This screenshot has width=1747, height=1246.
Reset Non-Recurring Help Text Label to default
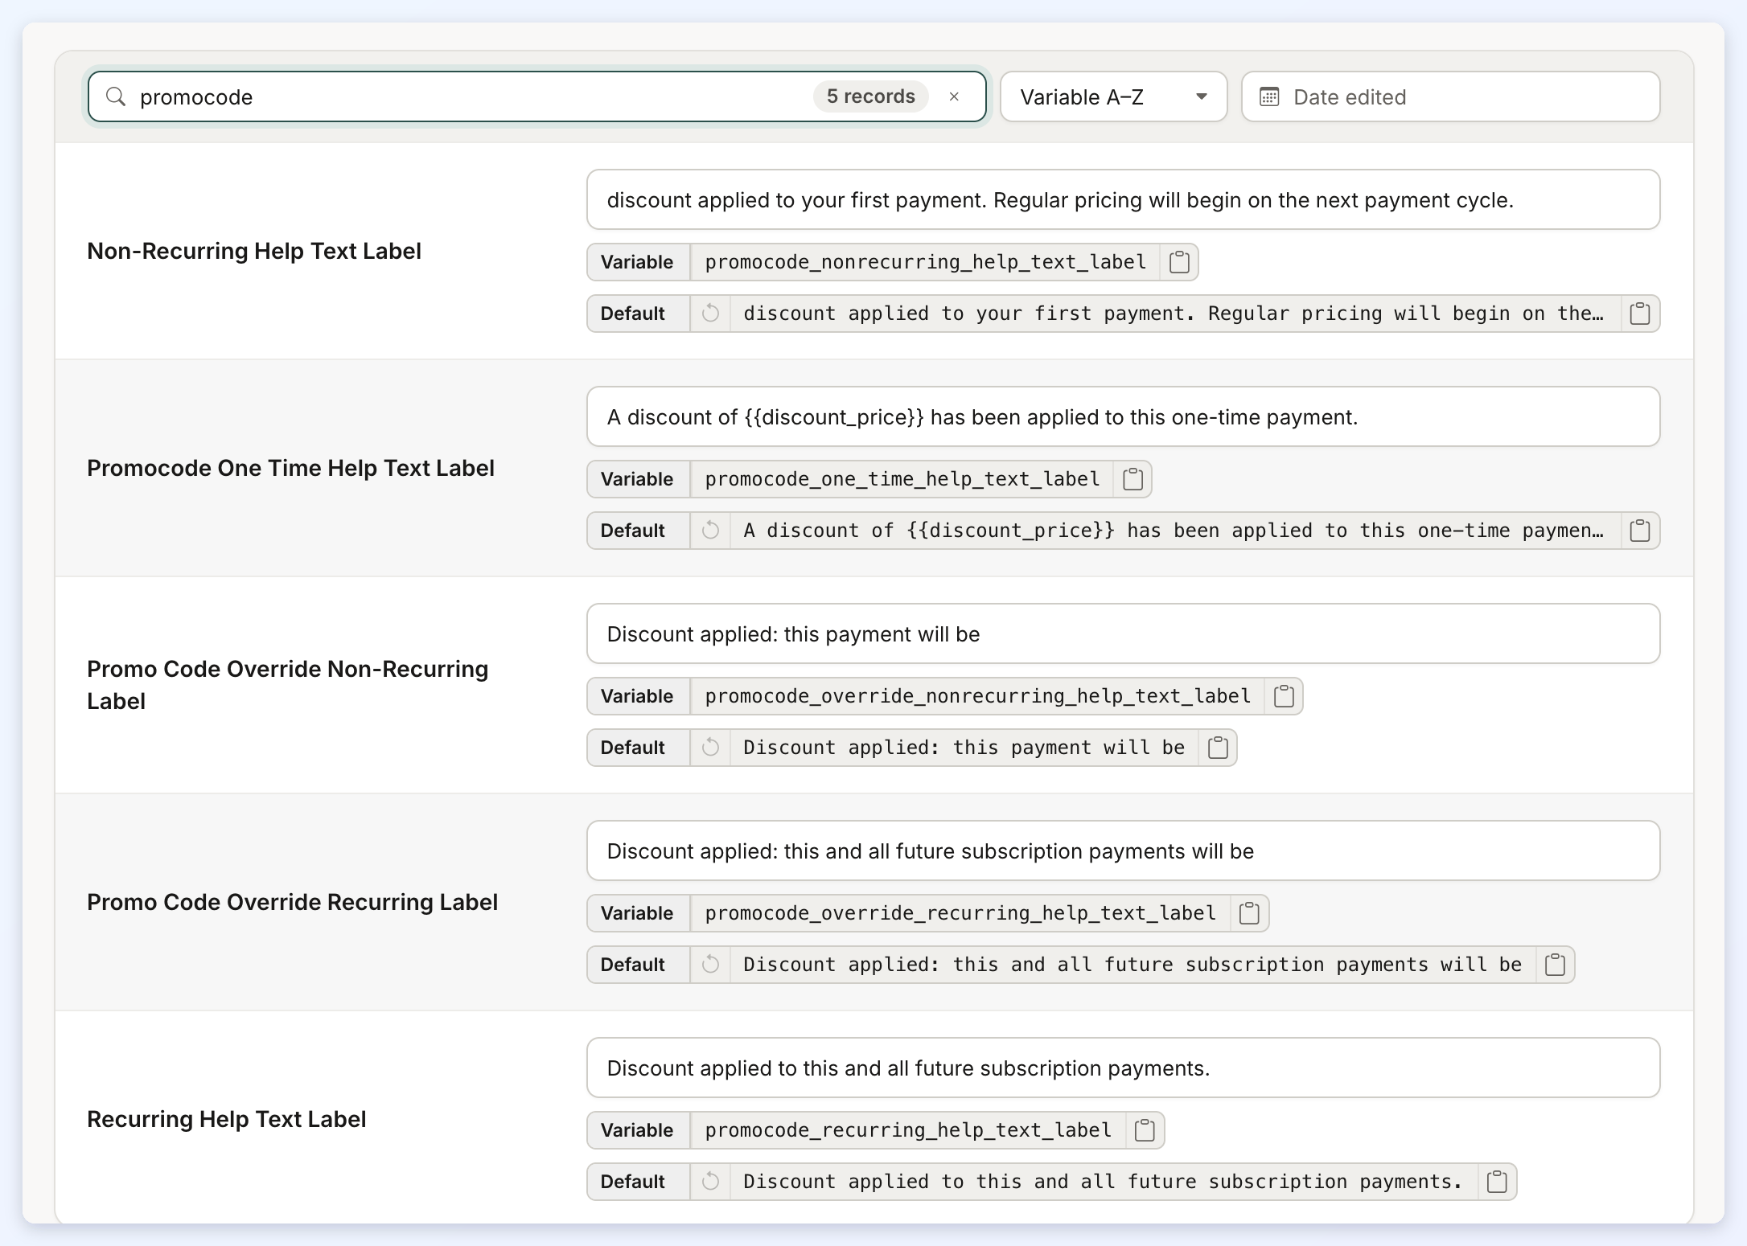710,314
